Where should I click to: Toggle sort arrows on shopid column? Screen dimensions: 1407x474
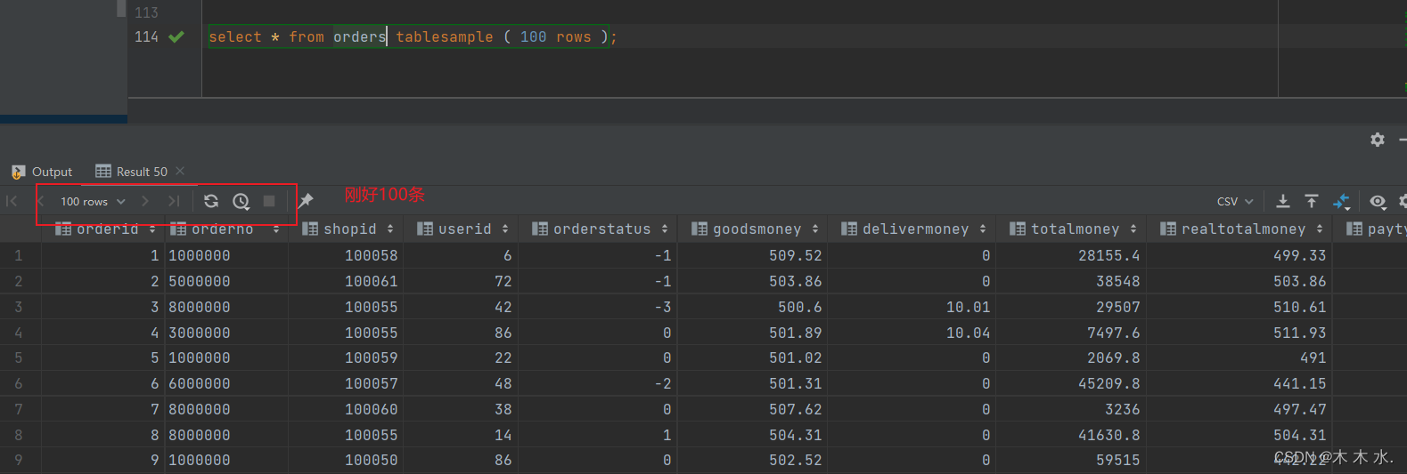tap(390, 229)
